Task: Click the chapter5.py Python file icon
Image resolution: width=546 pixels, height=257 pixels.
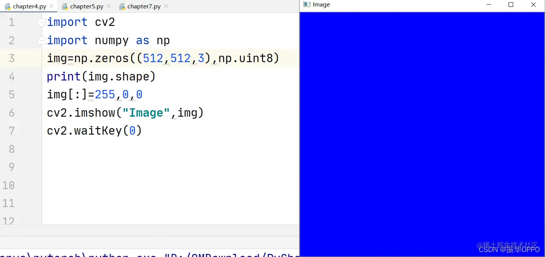Action: click(x=65, y=6)
